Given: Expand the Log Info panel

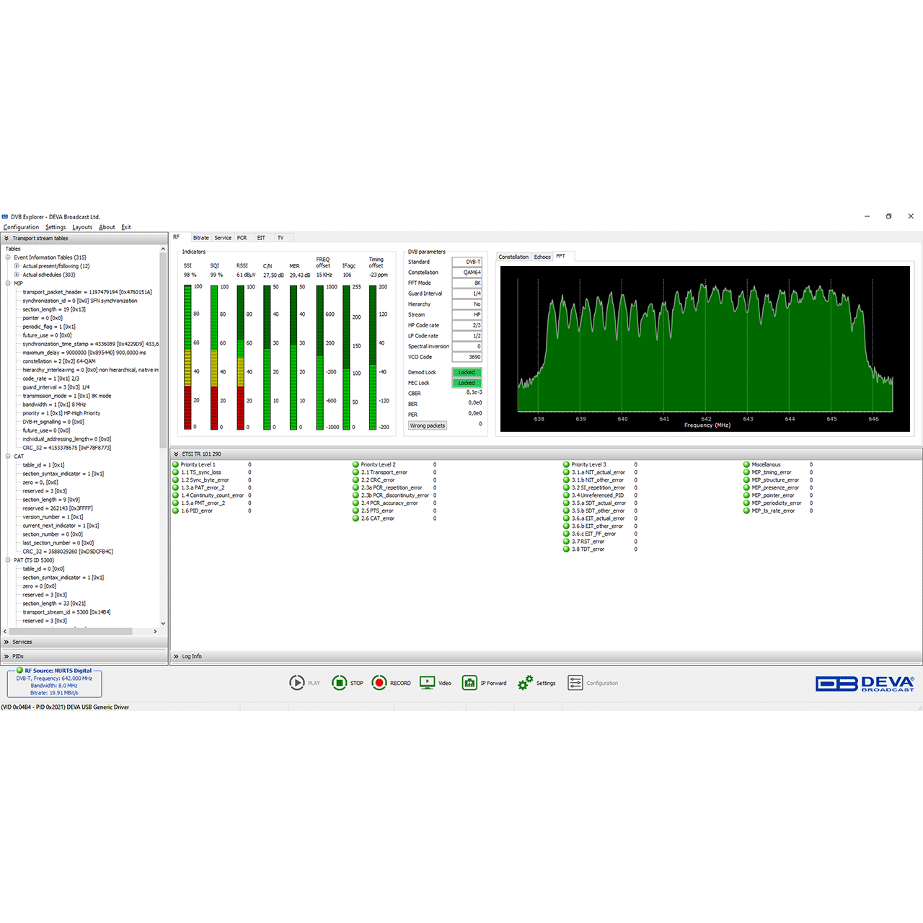Looking at the screenshot, I should [x=176, y=656].
